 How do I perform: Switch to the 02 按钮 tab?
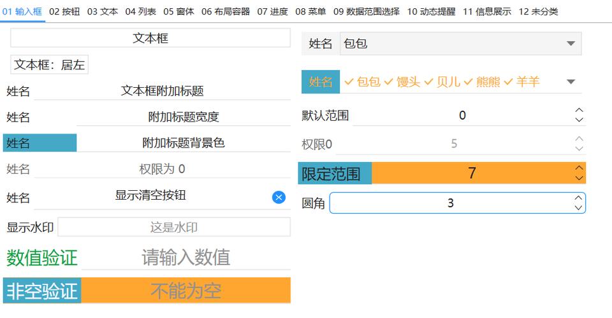point(64,11)
